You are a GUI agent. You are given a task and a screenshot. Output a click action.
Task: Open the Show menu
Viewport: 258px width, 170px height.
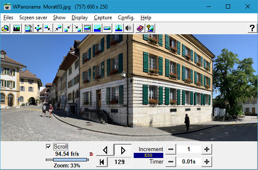59,18
